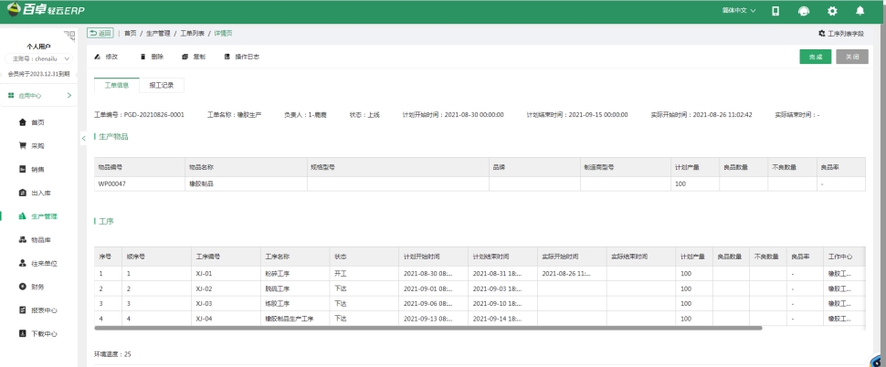Click 删除 (Delete) in the toolbar

(152, 57)
